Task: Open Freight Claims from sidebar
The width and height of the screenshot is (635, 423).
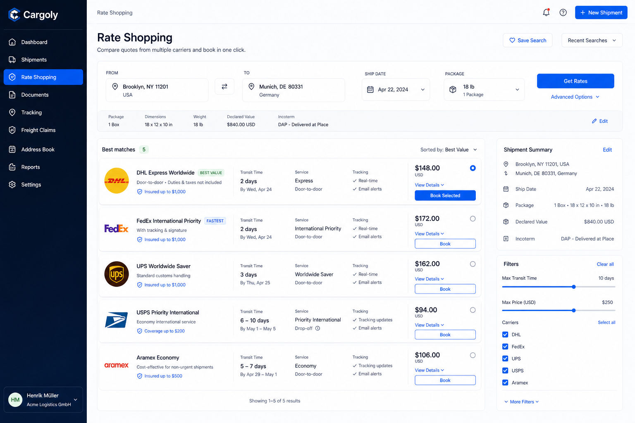Action: (x=43, y=130)
